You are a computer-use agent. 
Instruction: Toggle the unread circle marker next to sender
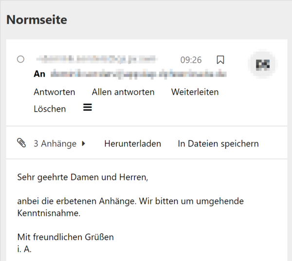pos(20,60)
